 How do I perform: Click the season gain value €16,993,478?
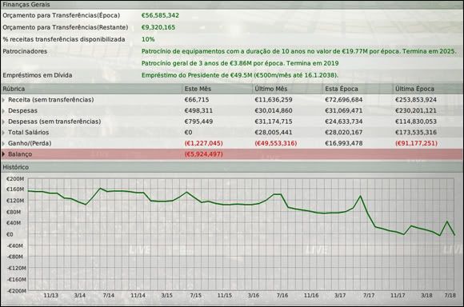click(343, 143)
